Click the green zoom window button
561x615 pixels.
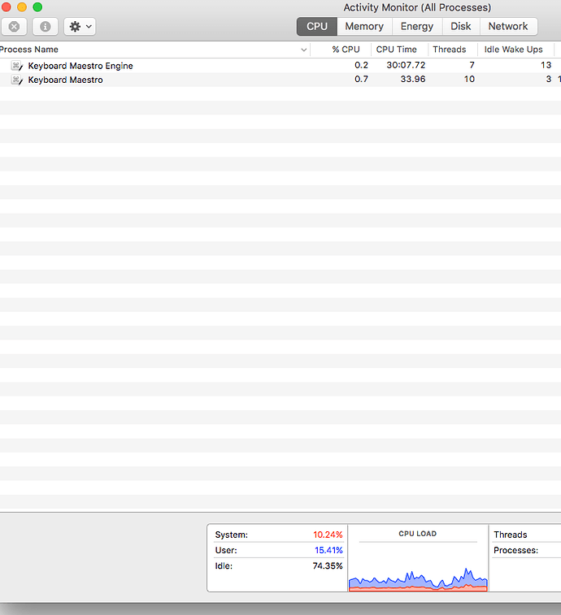[37, 6]
